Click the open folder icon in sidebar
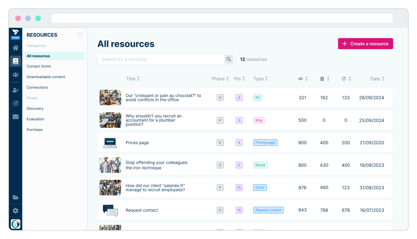417x239 pixels. 15,197
